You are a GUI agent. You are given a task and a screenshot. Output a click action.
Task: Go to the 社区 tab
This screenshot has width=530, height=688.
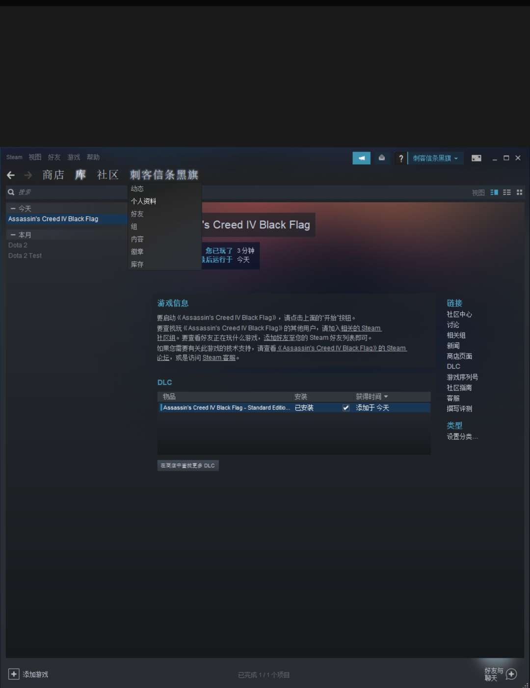pyautogui.click(x=108, y=175)
